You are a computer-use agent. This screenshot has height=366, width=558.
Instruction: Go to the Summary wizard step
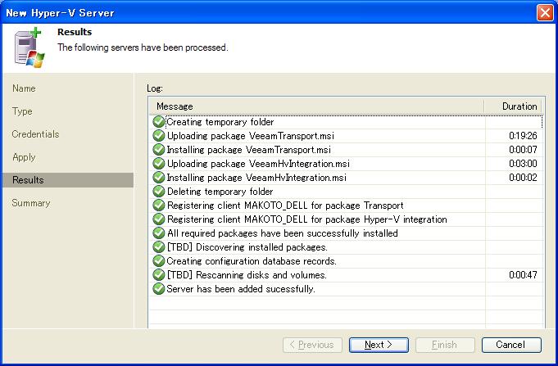point(31,203)
